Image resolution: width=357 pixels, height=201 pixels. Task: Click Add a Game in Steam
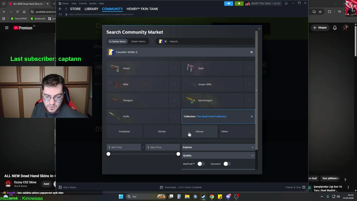coord(67,187)
